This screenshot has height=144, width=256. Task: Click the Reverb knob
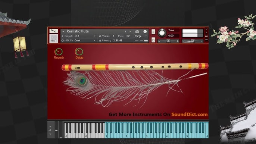coord(59,52)
